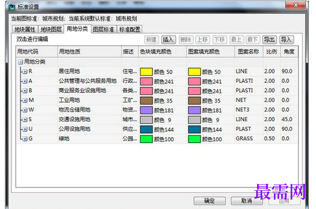Click the 颜色144 pattern fill label

212,130
